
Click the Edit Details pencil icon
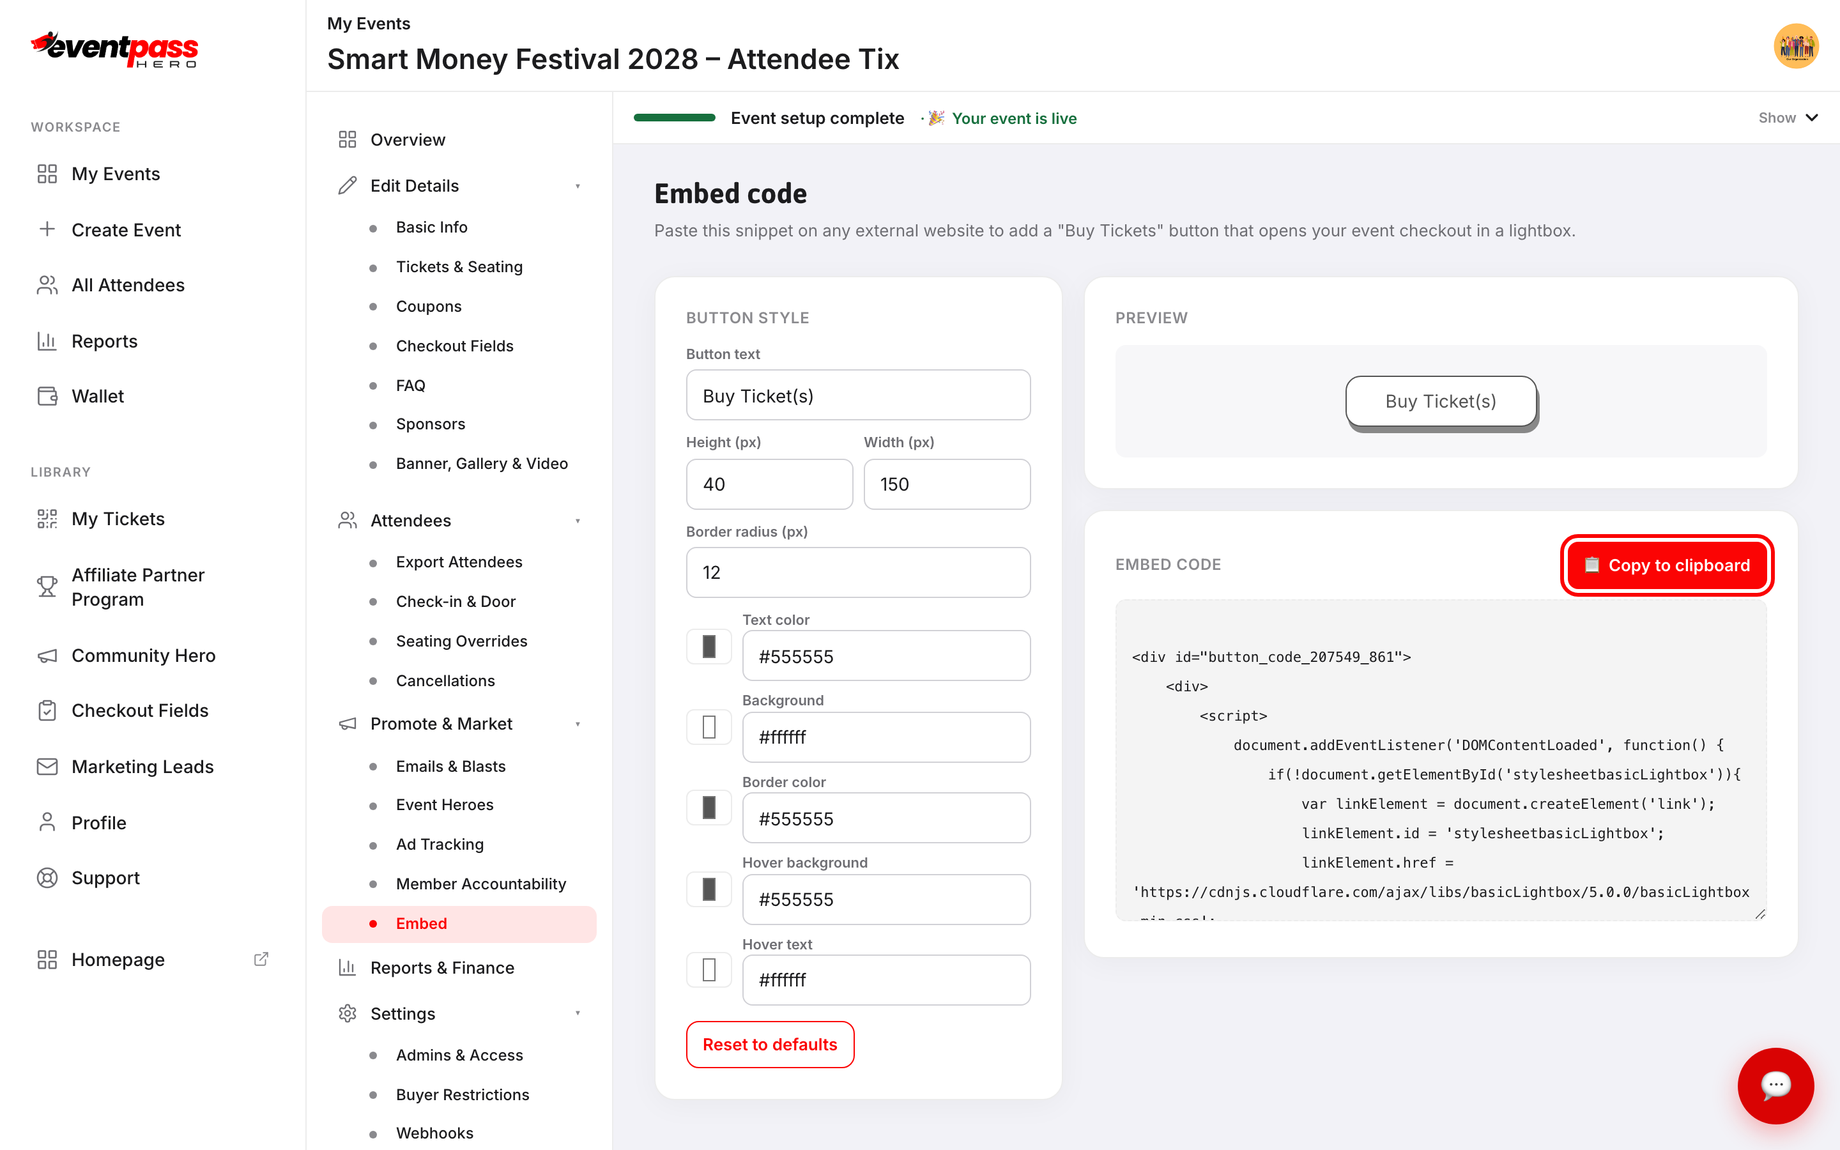pyautogui.click(x=348, y=185)
